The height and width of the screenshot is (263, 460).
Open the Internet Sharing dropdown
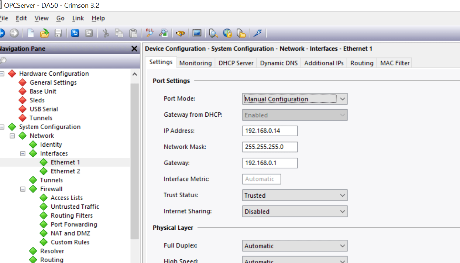pyautogui.click(x=295, y=212)
